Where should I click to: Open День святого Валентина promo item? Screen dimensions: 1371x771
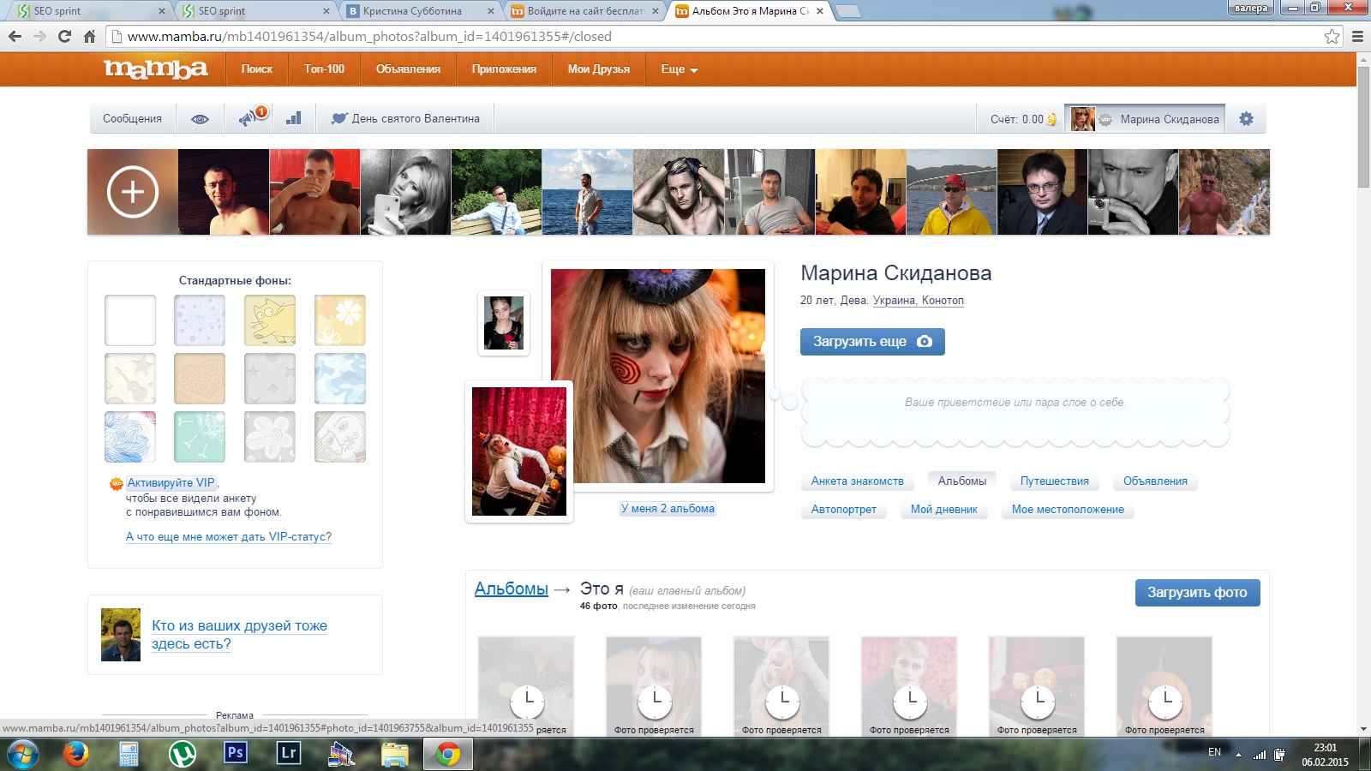click(405, 119)
